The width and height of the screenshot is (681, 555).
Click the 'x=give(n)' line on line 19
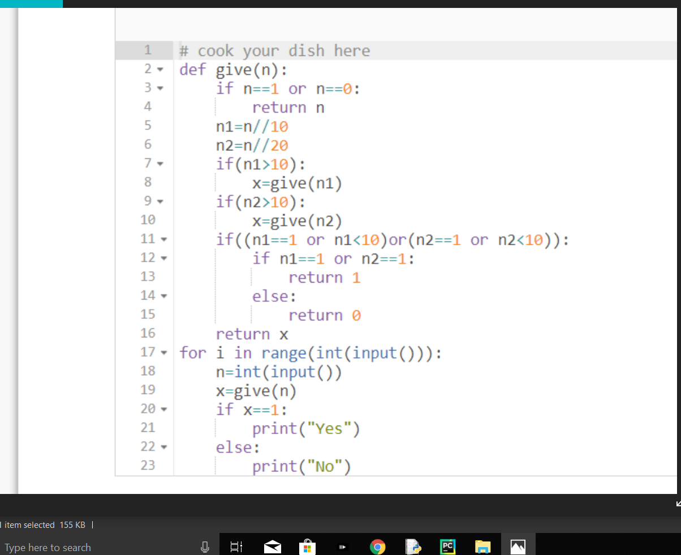point(257,391)
